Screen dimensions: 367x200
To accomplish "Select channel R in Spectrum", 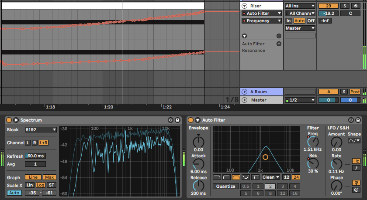I will coord(35,142).
